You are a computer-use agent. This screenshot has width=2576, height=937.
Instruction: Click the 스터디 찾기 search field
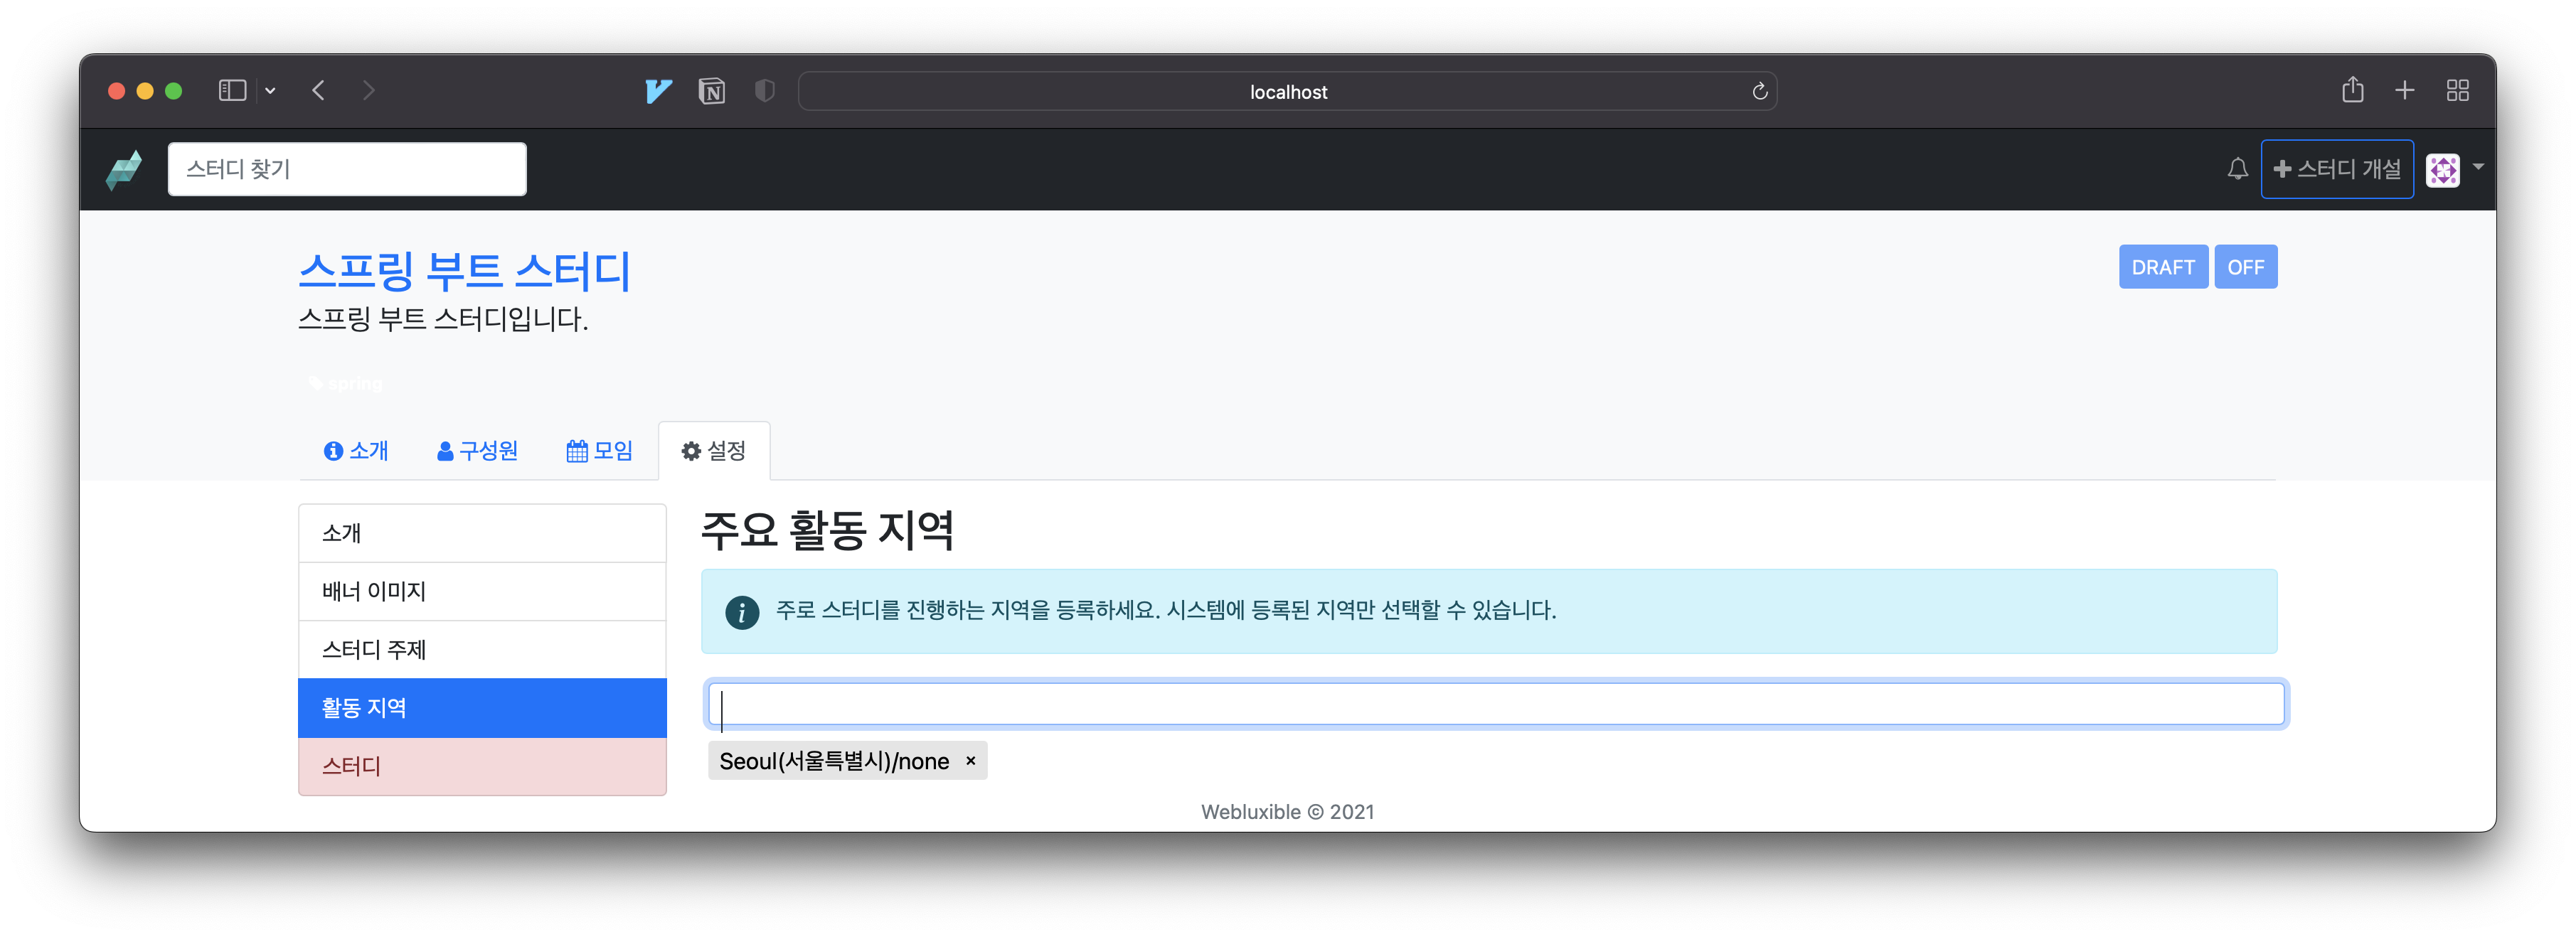point(346,169)
